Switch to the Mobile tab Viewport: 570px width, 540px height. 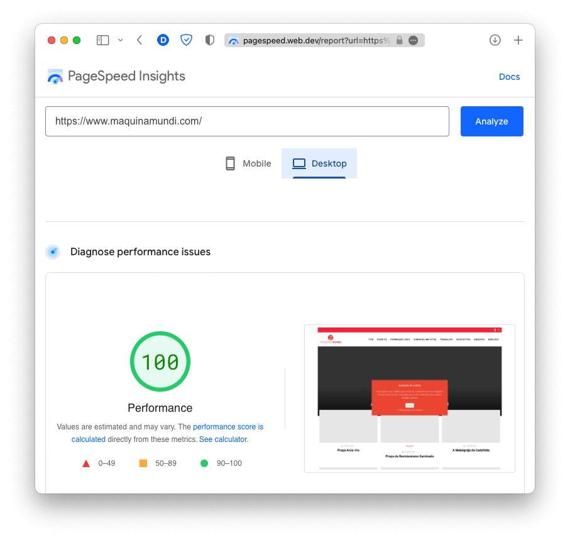coord(248,163)
